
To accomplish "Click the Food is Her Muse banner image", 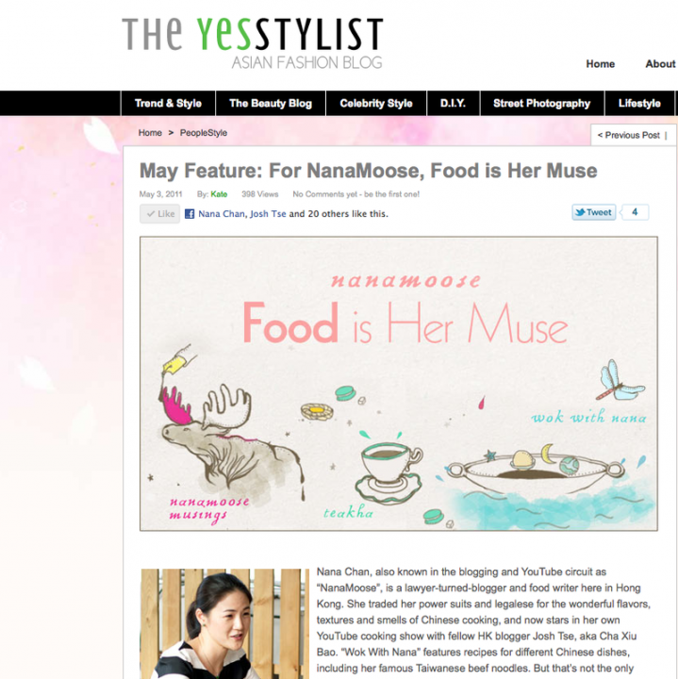I will tap(398, 384).
